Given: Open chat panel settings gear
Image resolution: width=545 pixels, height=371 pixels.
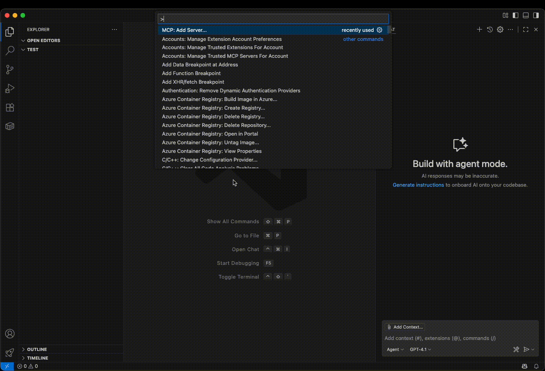Looking at the screenshot, I should click(x=500, y=29).
